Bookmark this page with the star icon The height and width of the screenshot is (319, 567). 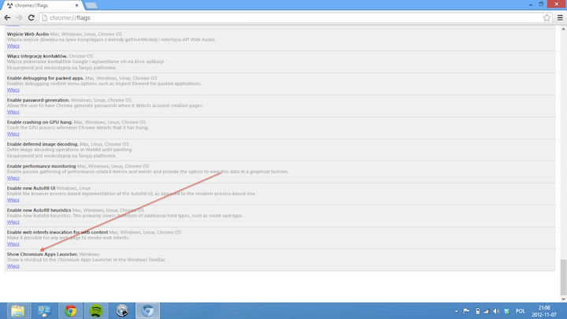point(547,17)
